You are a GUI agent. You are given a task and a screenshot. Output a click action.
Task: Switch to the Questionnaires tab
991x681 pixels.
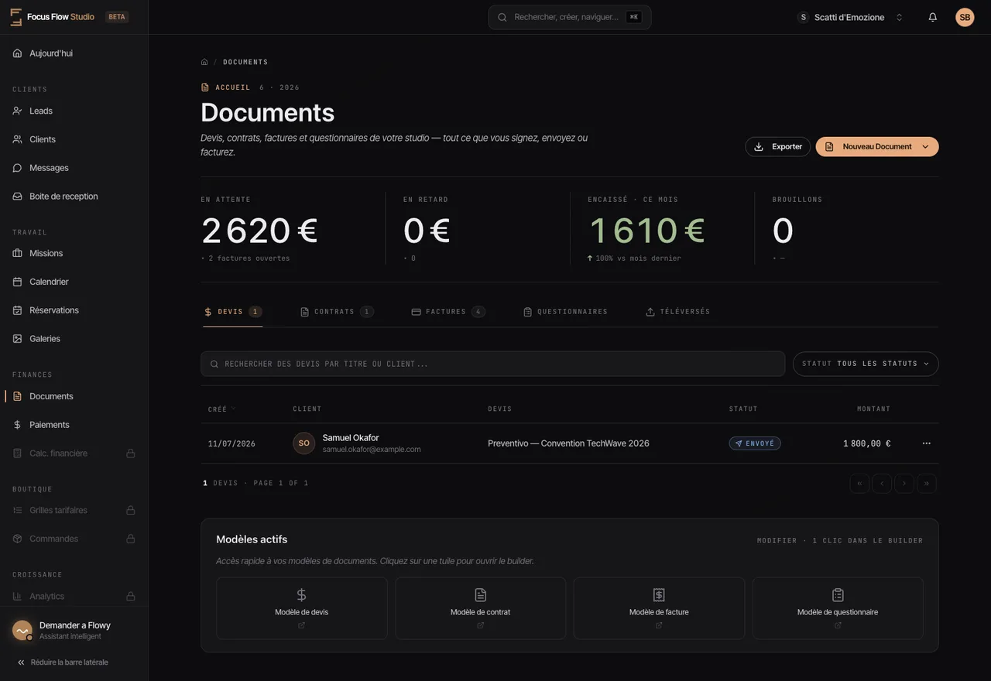(566, 312)
